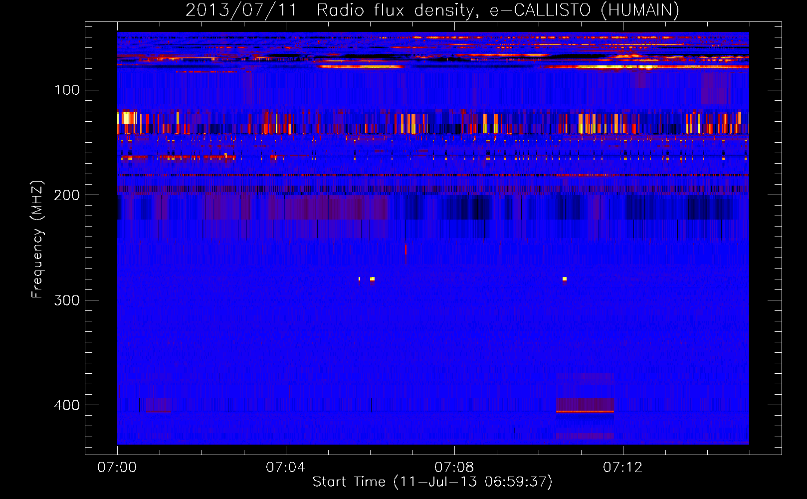Screen dimensions: 807x499
Task: Select the 400 frequency tick label
Action: tap(67, 405)
